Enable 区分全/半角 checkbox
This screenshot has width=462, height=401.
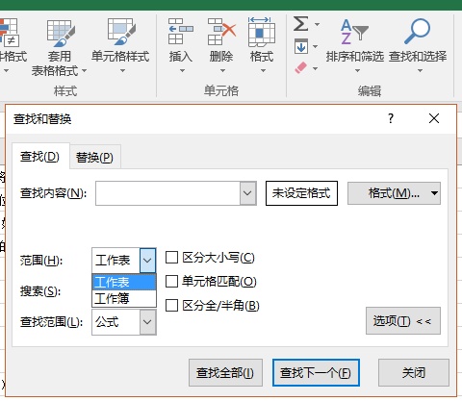(x=171, y=305)
